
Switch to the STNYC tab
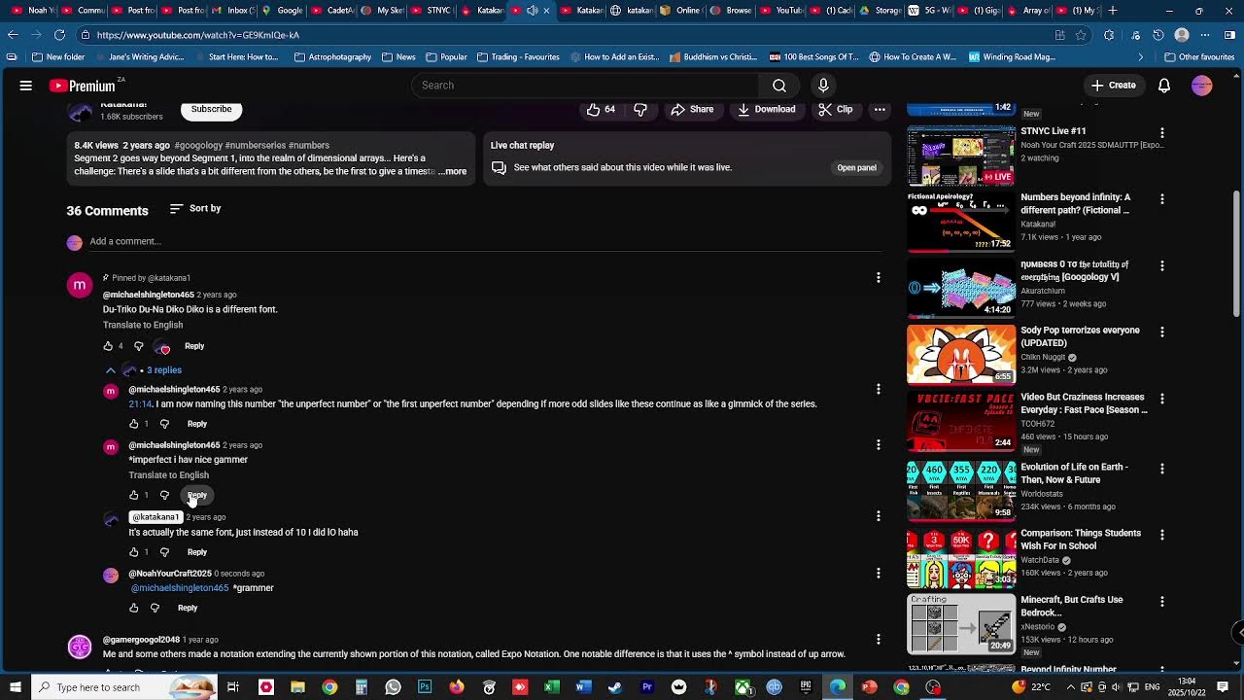pos(431,11)
